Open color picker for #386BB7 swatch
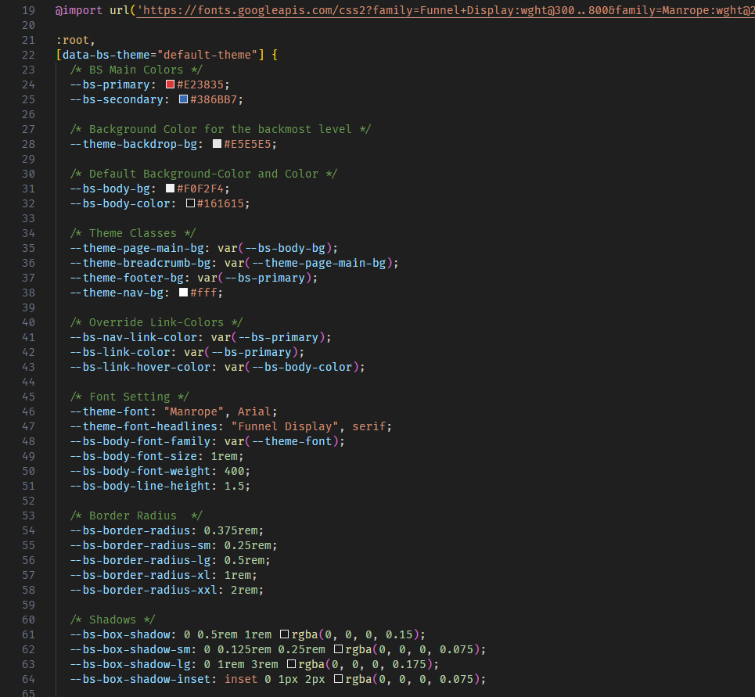The image size is (755, 697). click(183, 99)
